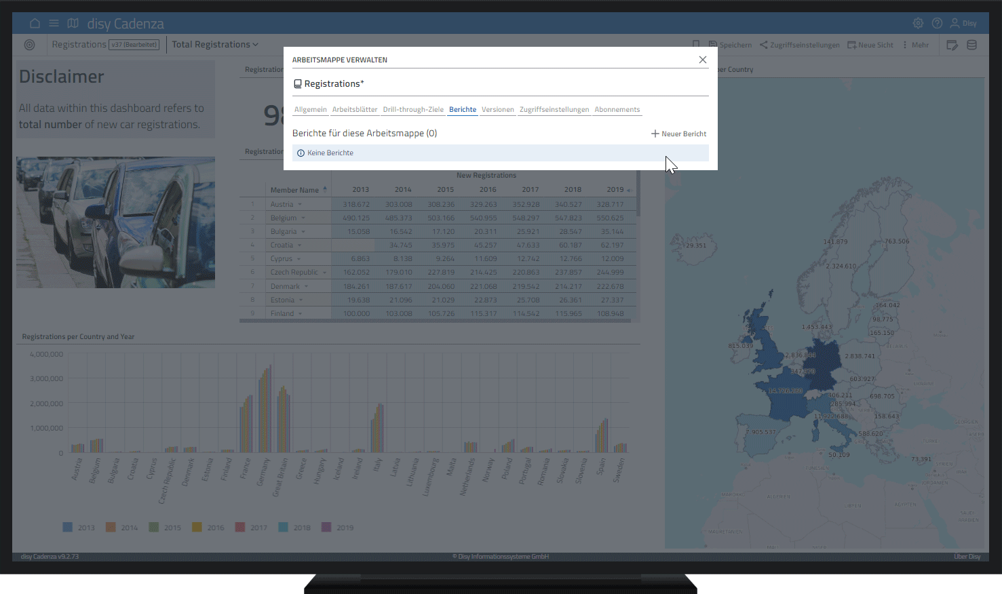
Task: Click the database icon in toolbar
Action: (x=971, y=45)
